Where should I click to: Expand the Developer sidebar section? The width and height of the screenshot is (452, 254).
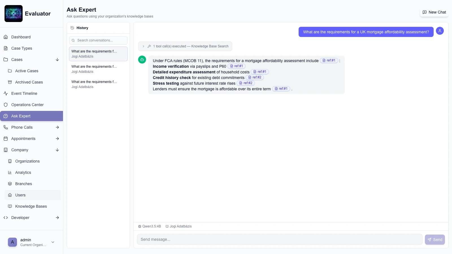[57, 218]
